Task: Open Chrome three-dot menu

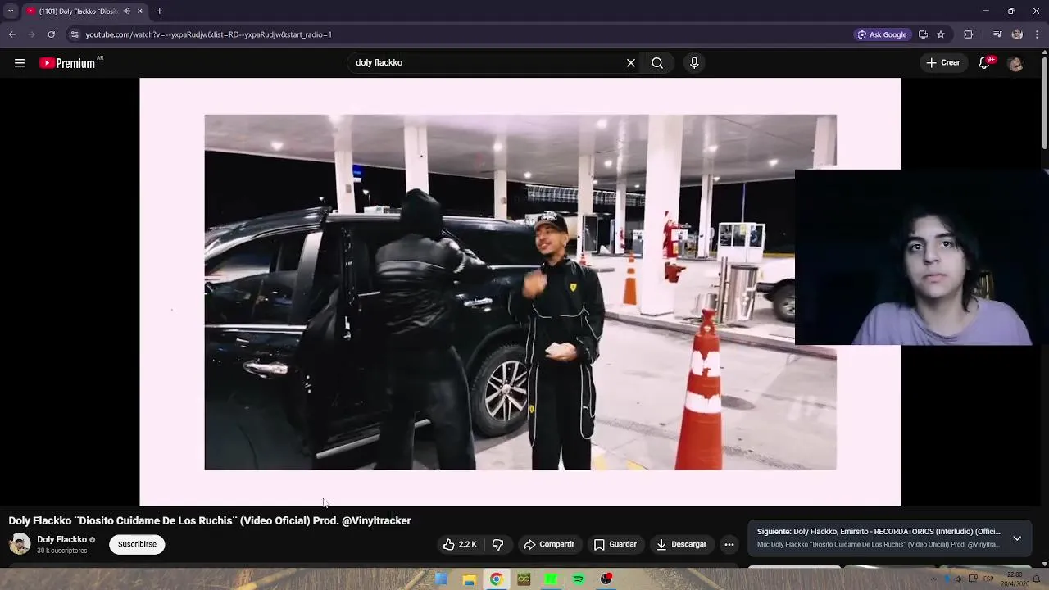Action: pyautogui.click(x=1038, y=34)
